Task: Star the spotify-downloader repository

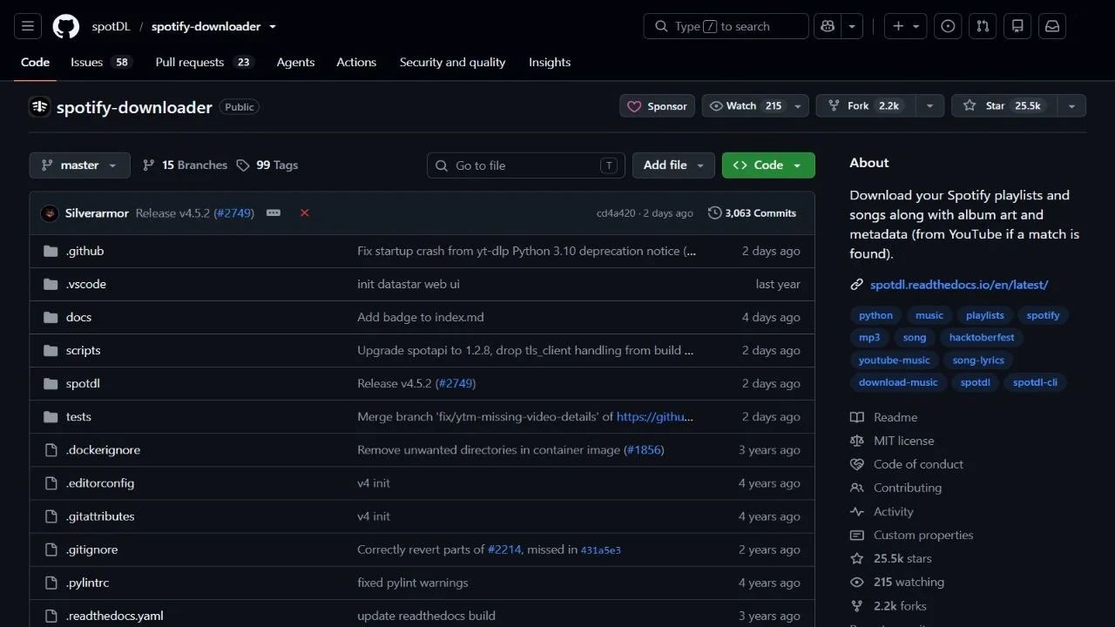Action: point(1004,106)
